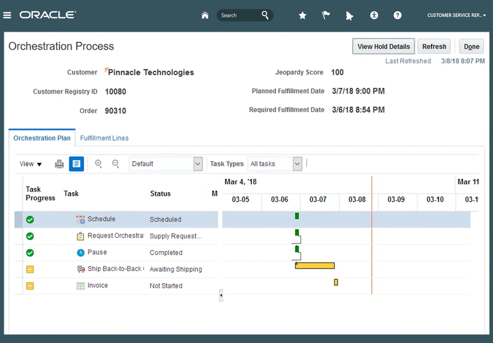Switch to the Fulfillment Lines tab
The width and height of the screenshot is (493, 343).
pyautogui.click(x=104, y=138)
